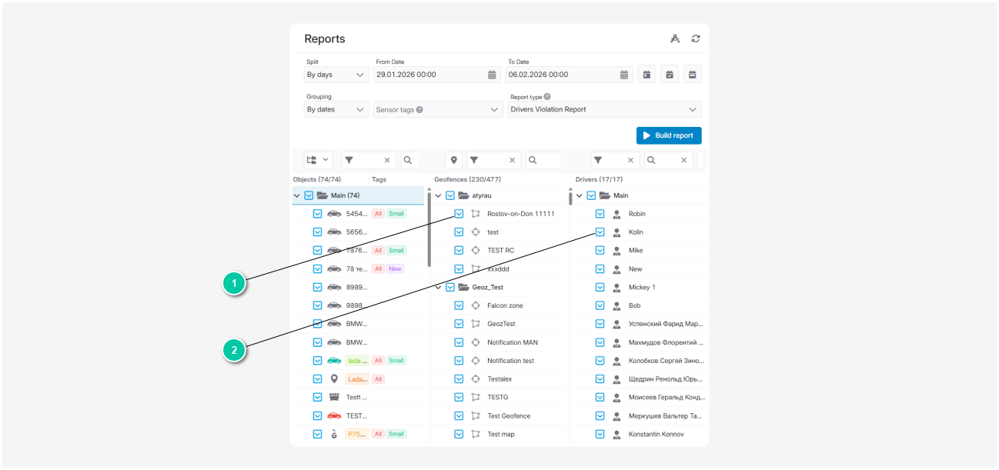Image resolution: width=999 pixels, height=470 pixels.
Task: Open the From Date calendar picker
Action: coord(492,75)
